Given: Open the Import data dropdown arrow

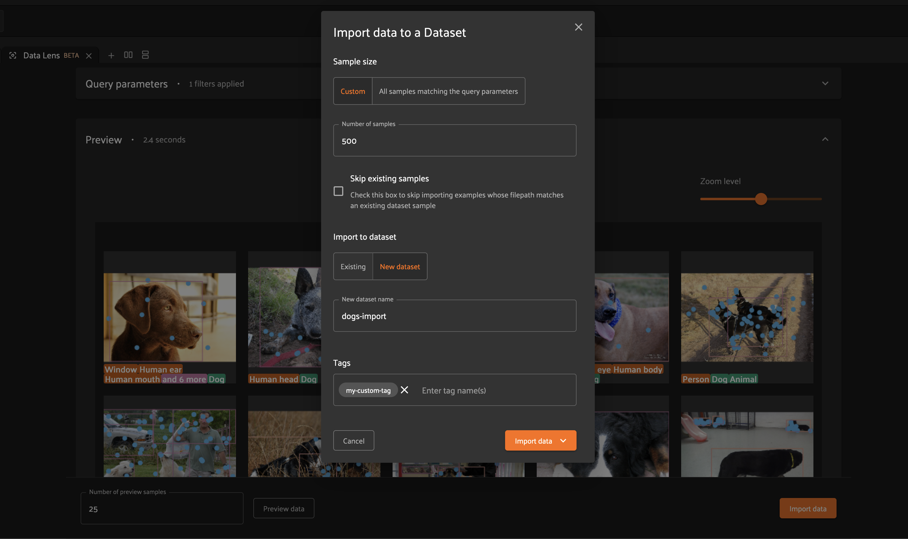Looking at the screenshot, I should pos(563,441).
